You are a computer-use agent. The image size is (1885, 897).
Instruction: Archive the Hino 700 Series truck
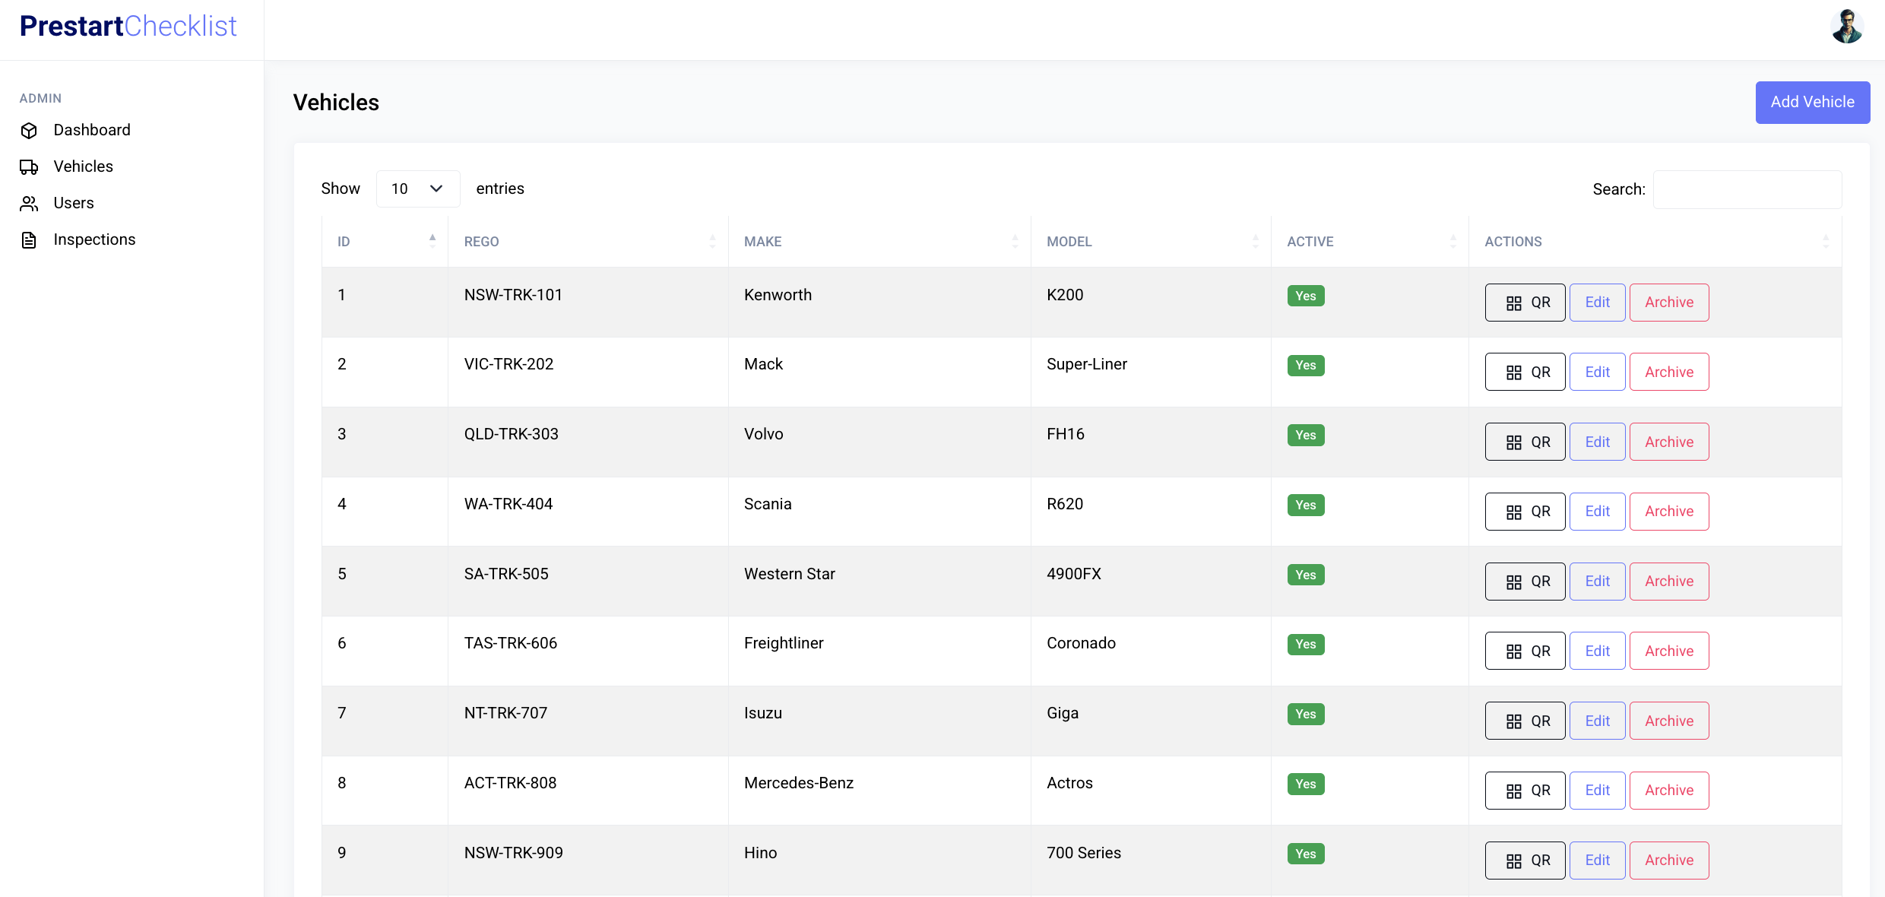(x=1668, y=861)
